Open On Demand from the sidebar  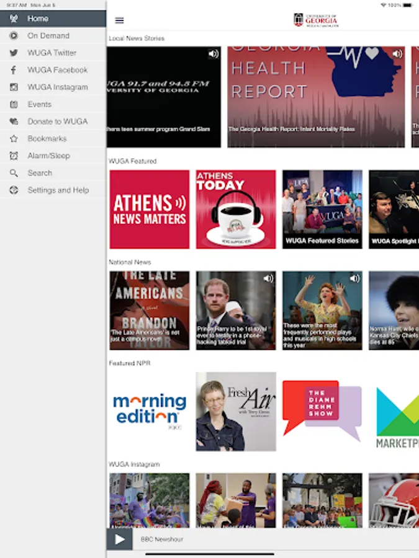click(53, 35)
